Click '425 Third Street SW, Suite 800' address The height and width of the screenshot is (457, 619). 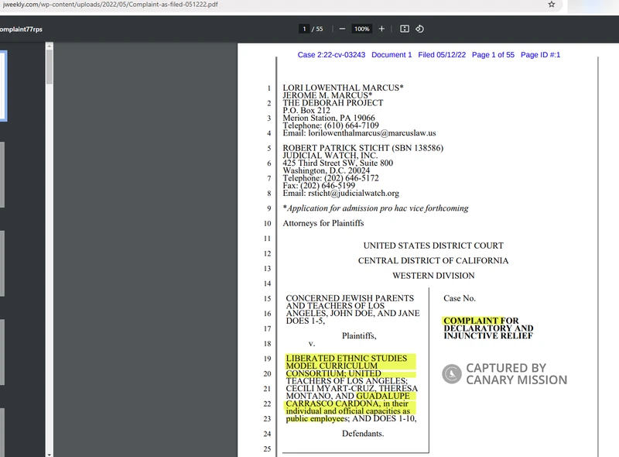338,163
